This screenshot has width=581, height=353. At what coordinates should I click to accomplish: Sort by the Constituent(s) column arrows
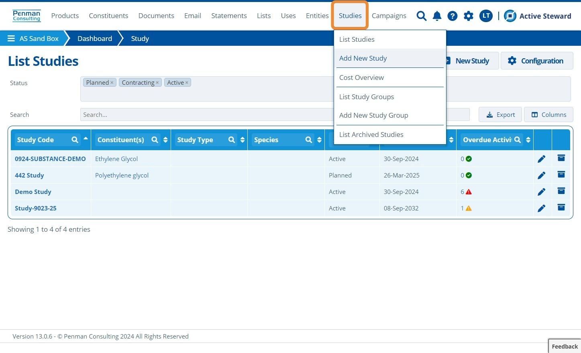click(165, 140)
